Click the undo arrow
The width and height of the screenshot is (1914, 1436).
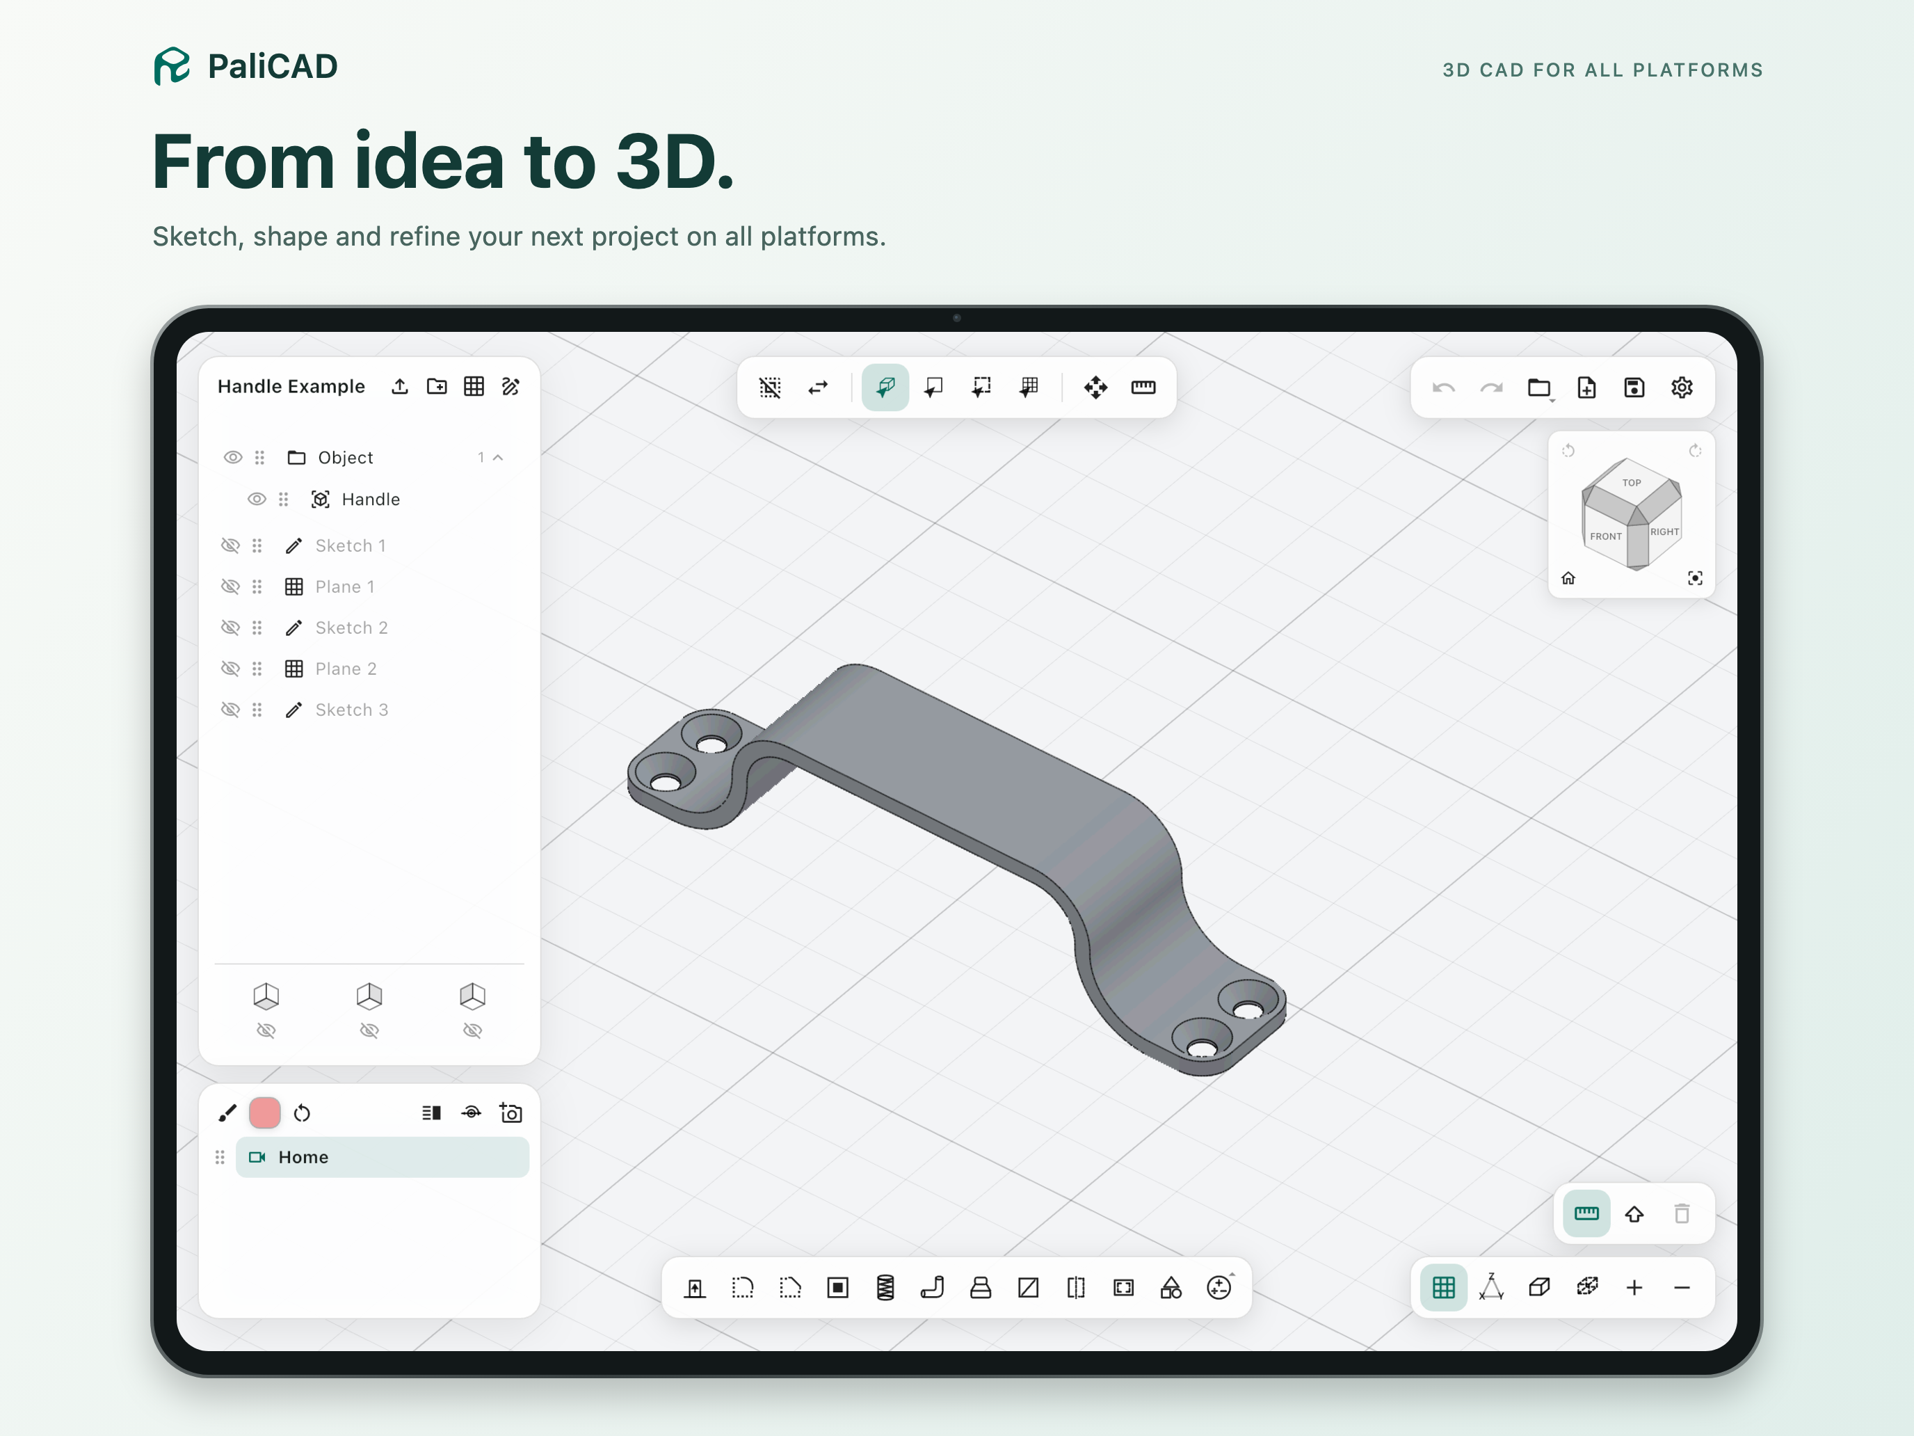[x=1443, y=388]
